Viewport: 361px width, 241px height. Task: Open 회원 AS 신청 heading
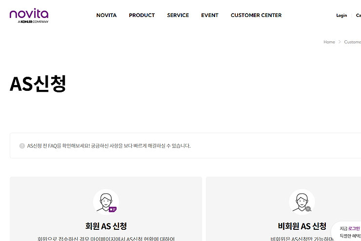(106, 226)
